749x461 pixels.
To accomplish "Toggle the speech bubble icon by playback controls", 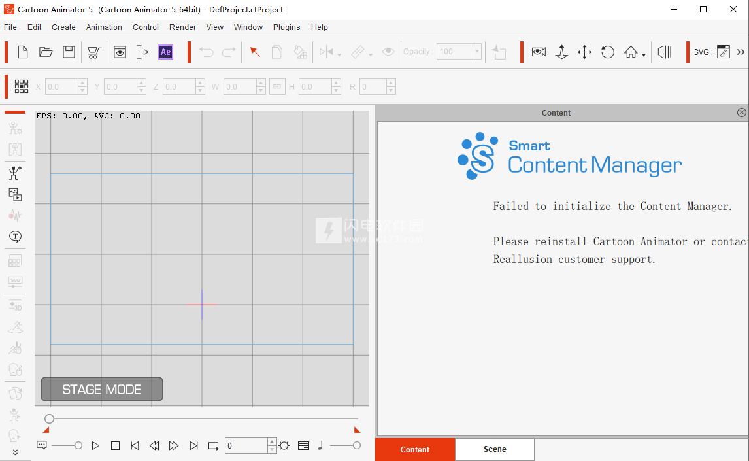I will tap(42, 445).
